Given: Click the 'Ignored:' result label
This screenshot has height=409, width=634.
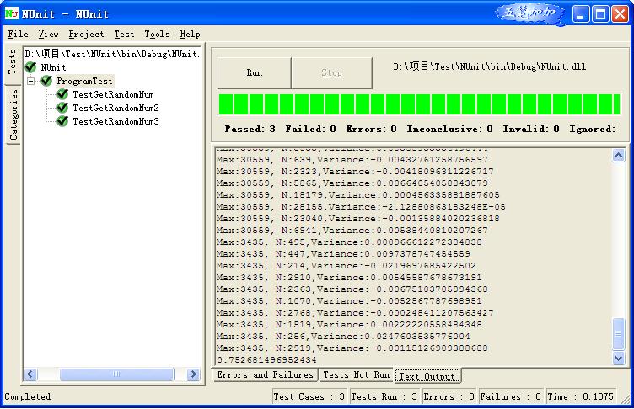Looking at the screenshot, I should (593, 130).
